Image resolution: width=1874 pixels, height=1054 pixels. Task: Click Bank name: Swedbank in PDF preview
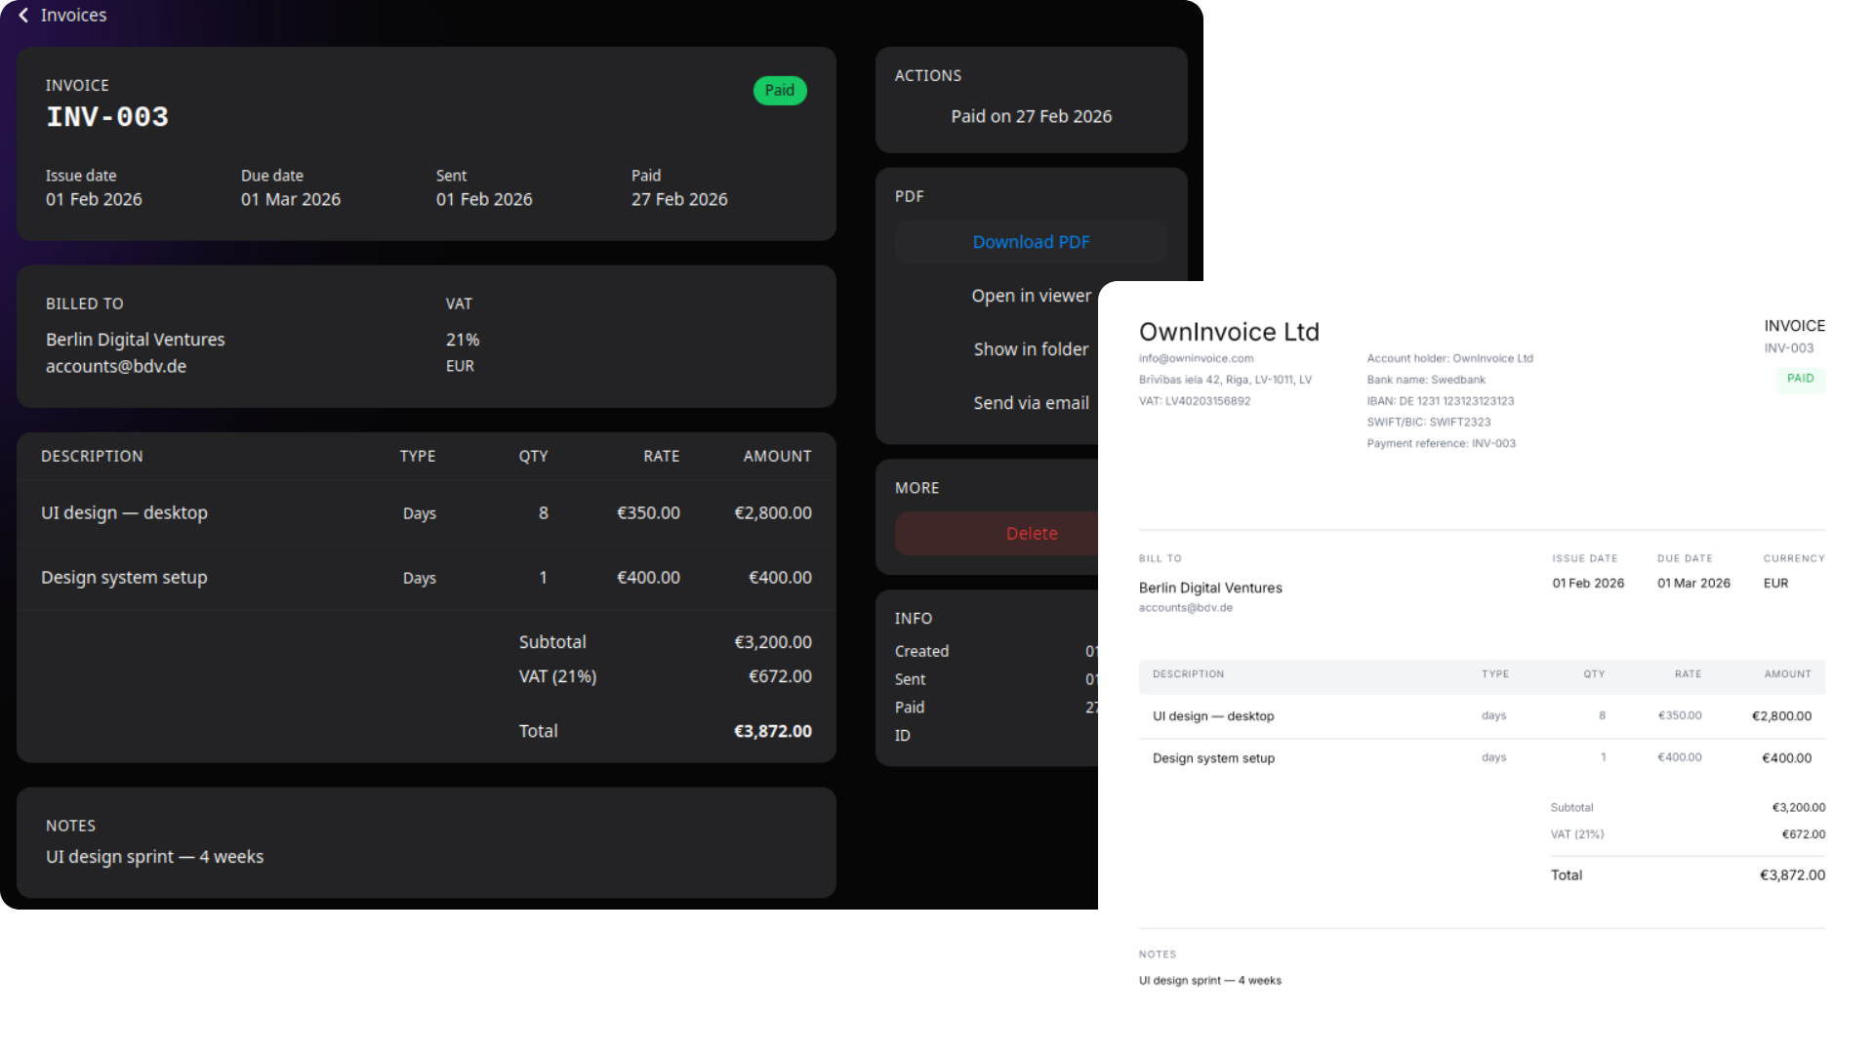click(1426, 380)
